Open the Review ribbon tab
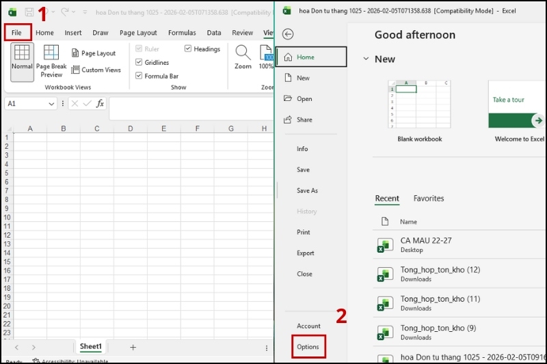Image resolution: width=547 pixels, height=364 pixels. point(243,33)
